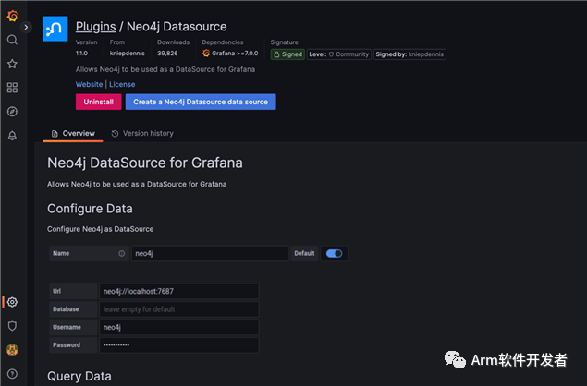Go to the Plugins breadcrumb link
This screenshot has height=386, width=587.
click(x=95, y=27)
